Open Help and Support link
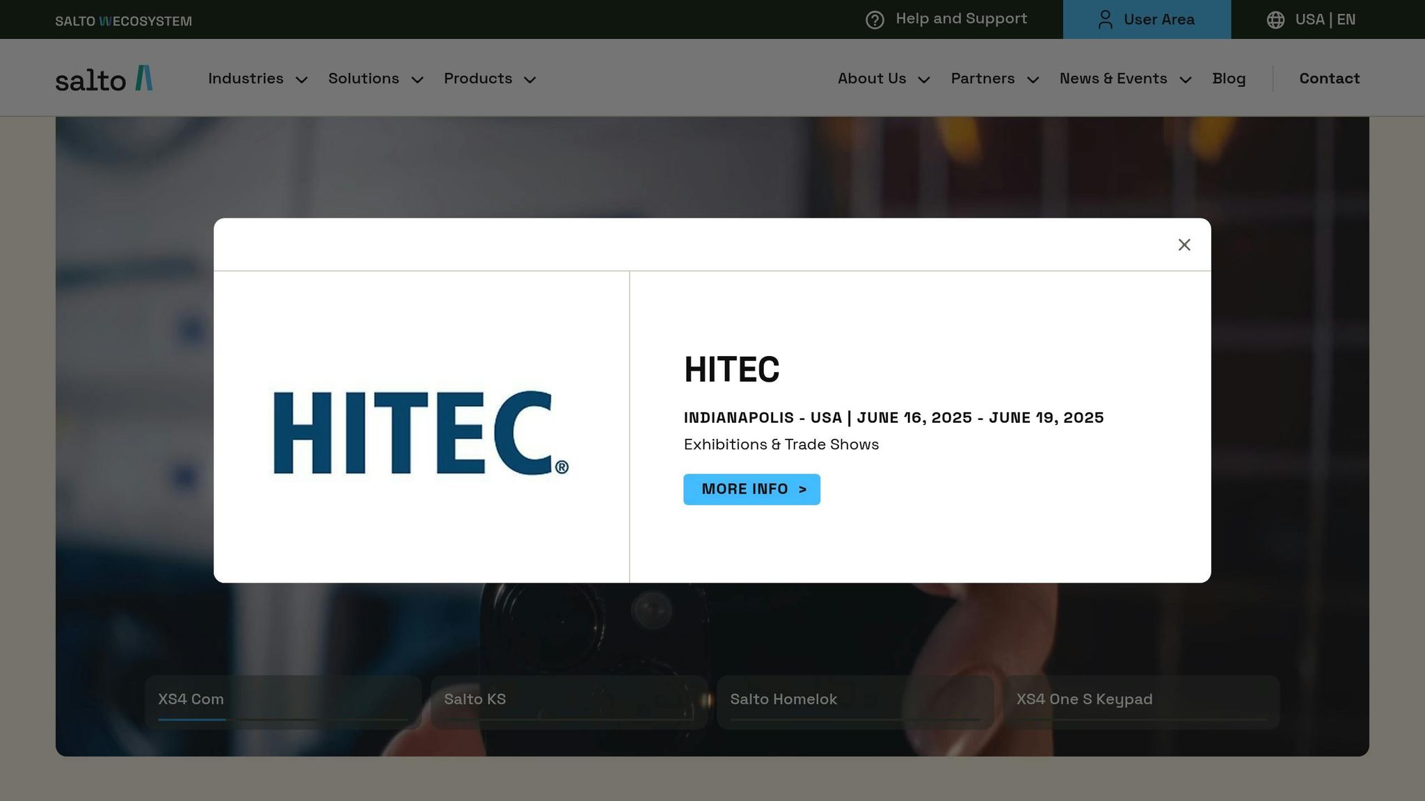The width and height of the screenshot is (1425, 801). click(961, 19)
